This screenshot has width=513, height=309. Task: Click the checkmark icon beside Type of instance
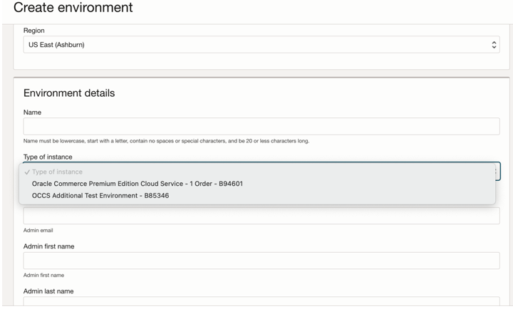[x=27, y=172]
